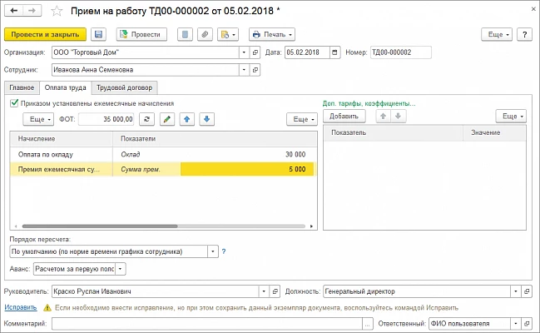Click the Дата field 05.02.2018
This screenshot has width=540, height=333.
click(x=307, y=52)
